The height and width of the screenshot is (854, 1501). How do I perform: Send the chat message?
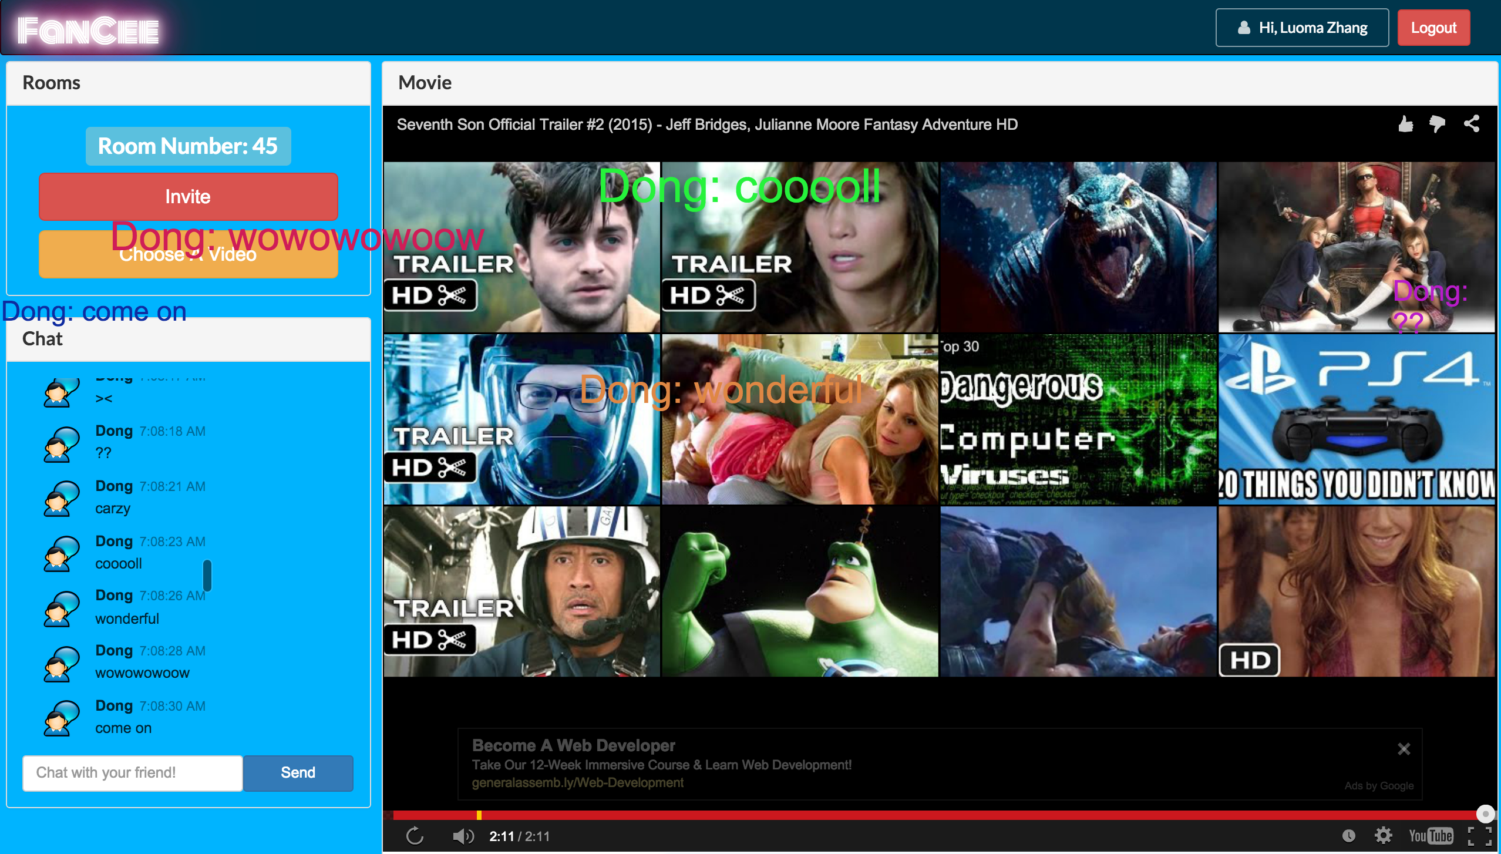pos(298,773)
